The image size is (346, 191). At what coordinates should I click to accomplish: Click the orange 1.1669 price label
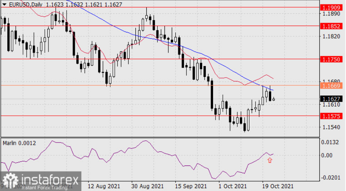(x=331, y=86)
